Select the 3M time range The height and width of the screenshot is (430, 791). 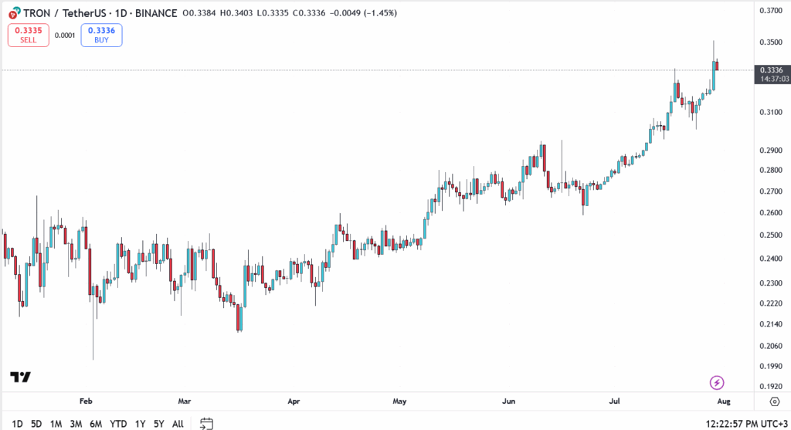point(76,424)
